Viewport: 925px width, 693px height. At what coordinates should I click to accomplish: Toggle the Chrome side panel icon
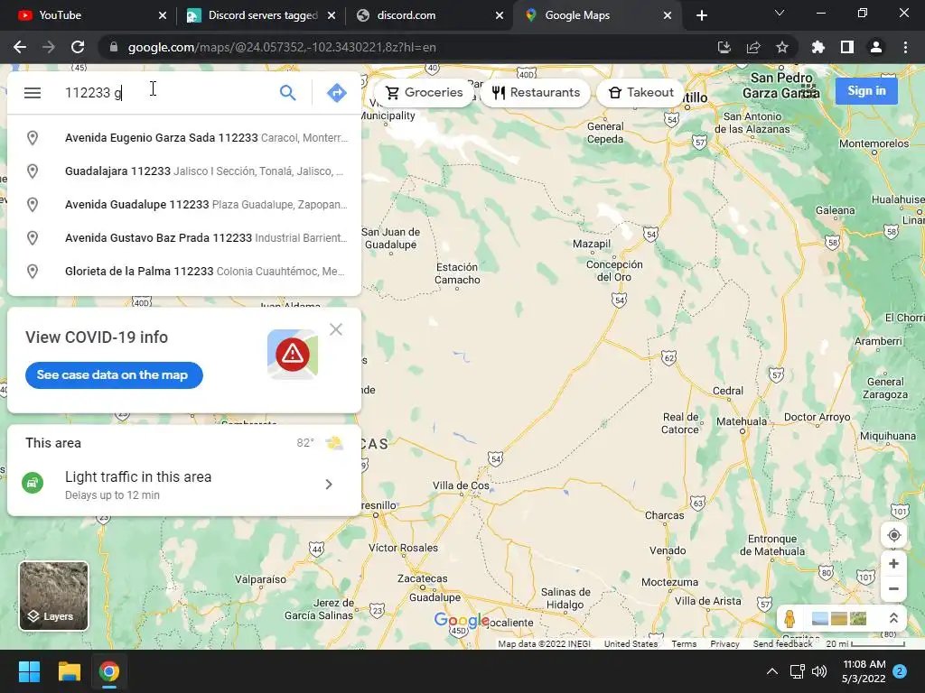coord(846,47)
